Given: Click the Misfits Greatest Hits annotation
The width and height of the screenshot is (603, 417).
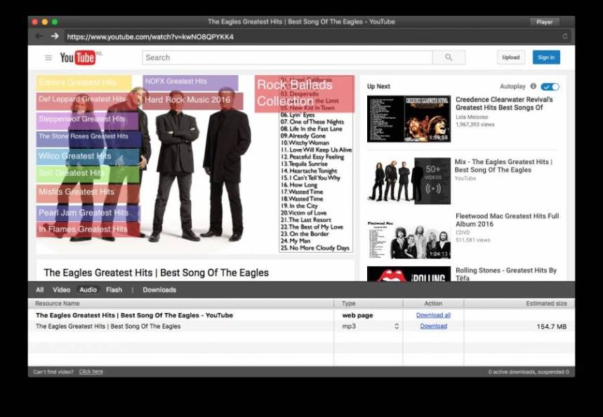Looking at the screenshot, I should point(88,194).
